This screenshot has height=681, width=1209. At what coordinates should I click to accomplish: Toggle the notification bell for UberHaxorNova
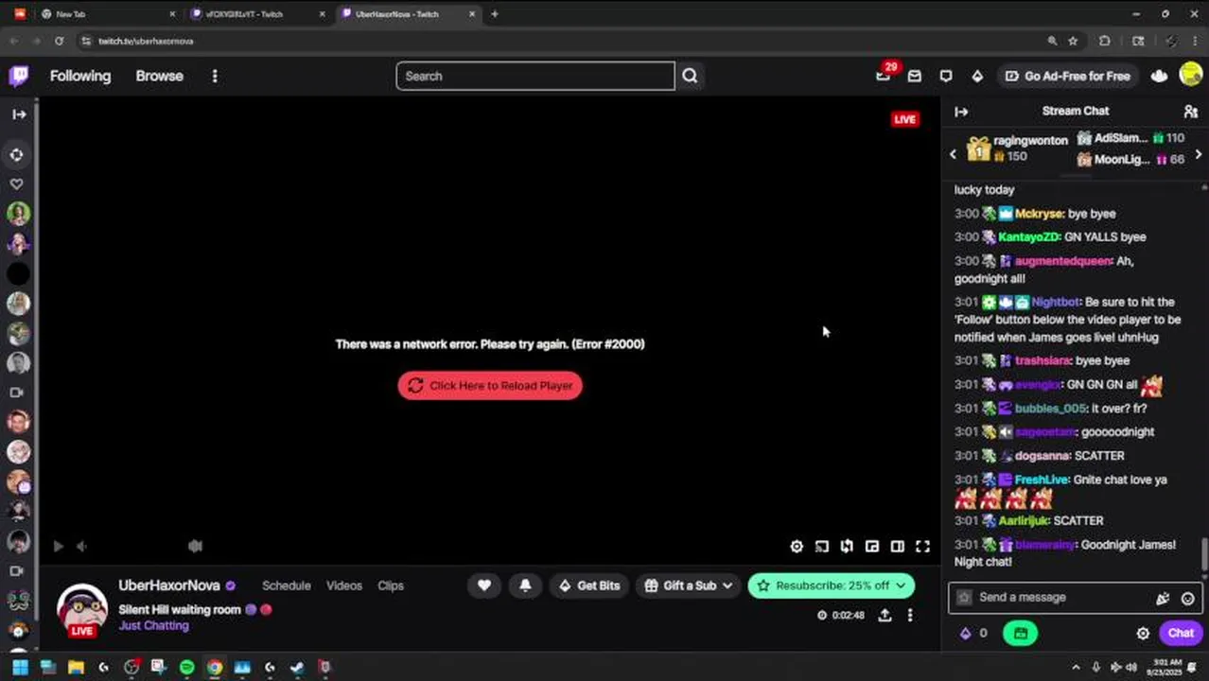coord(525,585)
